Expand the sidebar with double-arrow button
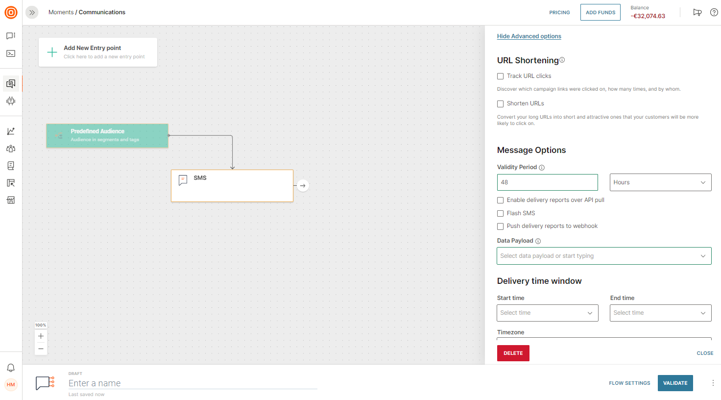Viewport: 721px width, 400px height. tap(32, 12)
